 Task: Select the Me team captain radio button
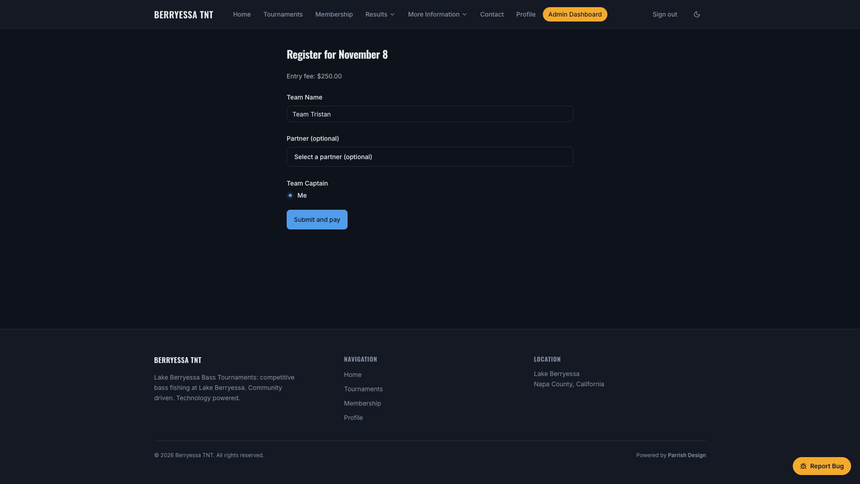[x=290, y=195]
